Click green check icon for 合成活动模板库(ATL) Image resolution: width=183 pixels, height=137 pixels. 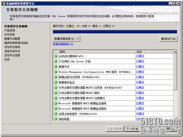(56, 56)
